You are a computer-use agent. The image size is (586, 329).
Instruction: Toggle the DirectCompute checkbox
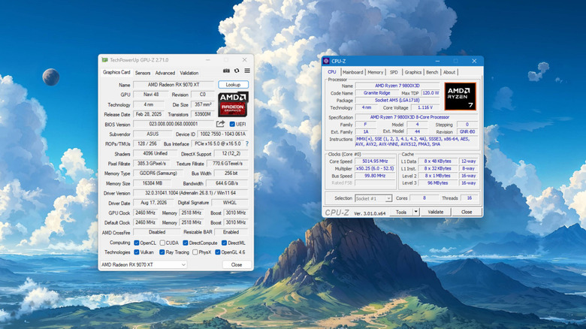(186, 243)
